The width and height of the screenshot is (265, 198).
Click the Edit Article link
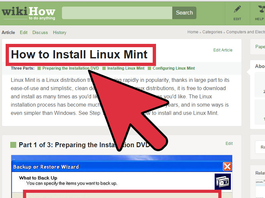[223, 50]
